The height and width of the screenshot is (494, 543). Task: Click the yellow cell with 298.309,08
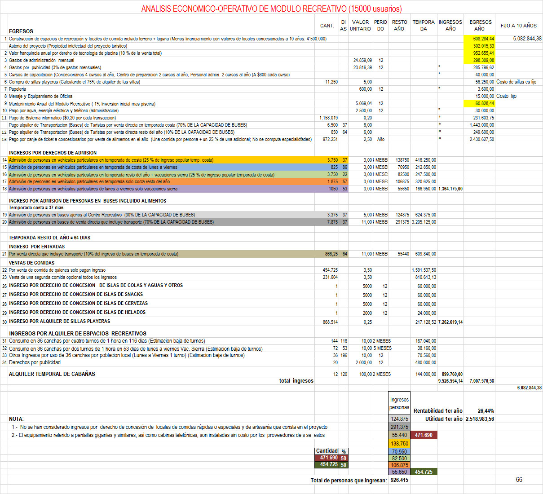click(480, 60)
